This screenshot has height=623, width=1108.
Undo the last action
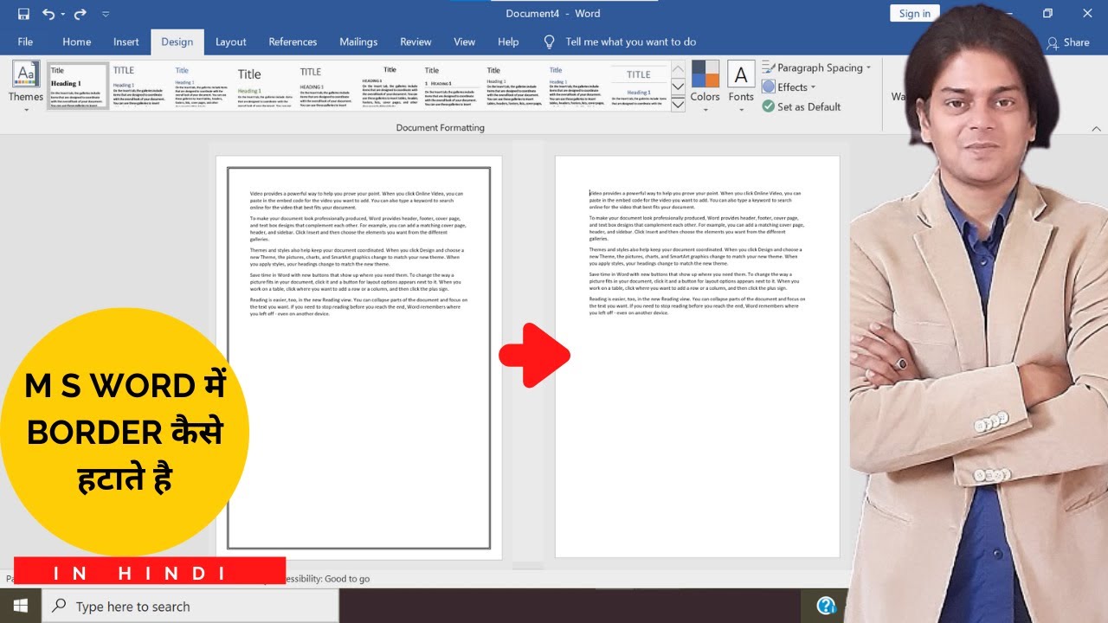pos(48,14)
